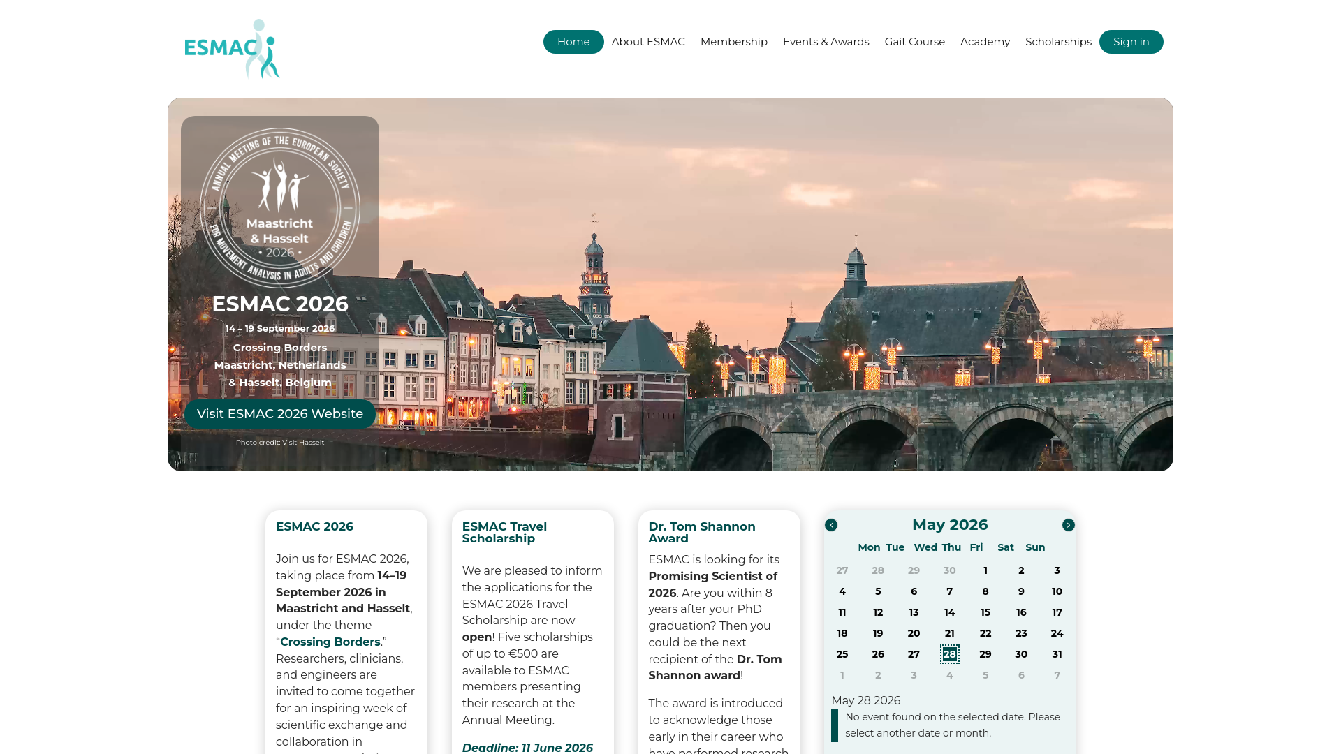
Task: Click Visit ESMAC 2026 Website button
Action: tap(280, 414)
